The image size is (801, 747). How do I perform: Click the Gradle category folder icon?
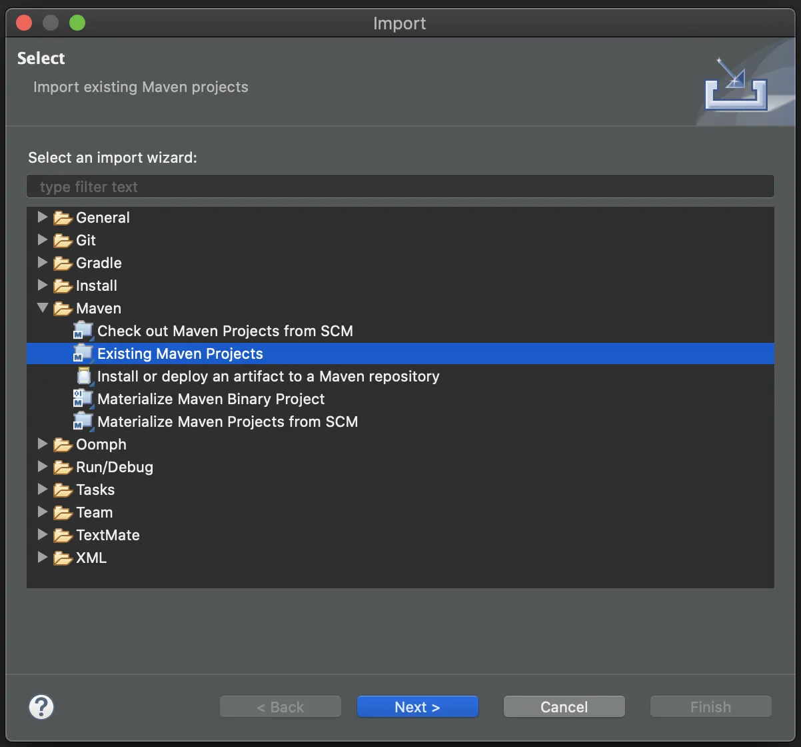tap(61, 263)
